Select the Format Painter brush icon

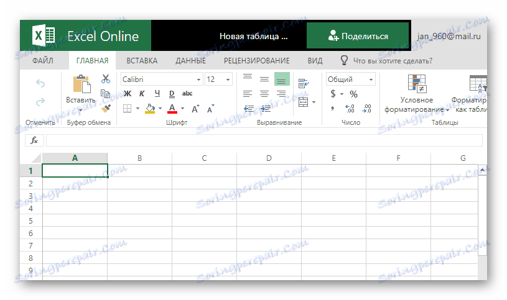106,109
